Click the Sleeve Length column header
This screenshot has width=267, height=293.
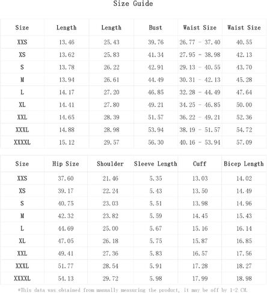pos(156,164)
